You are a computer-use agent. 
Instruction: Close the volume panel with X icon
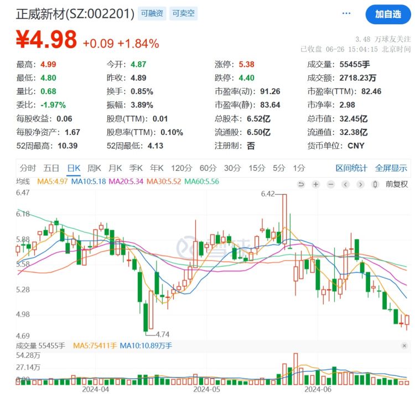tap(404, 345)
